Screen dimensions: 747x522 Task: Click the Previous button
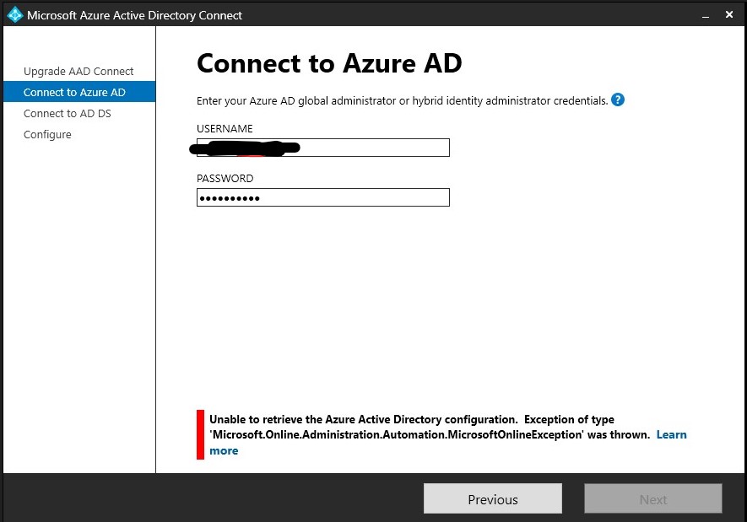pos(493,498)
